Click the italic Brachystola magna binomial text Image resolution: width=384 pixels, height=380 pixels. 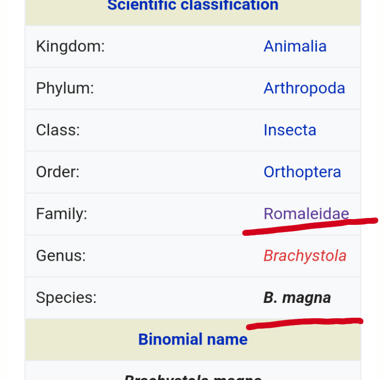point(193,377)
